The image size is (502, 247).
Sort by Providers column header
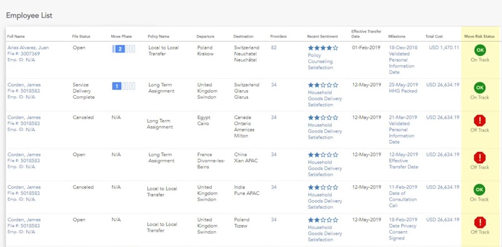pos(278,36)
